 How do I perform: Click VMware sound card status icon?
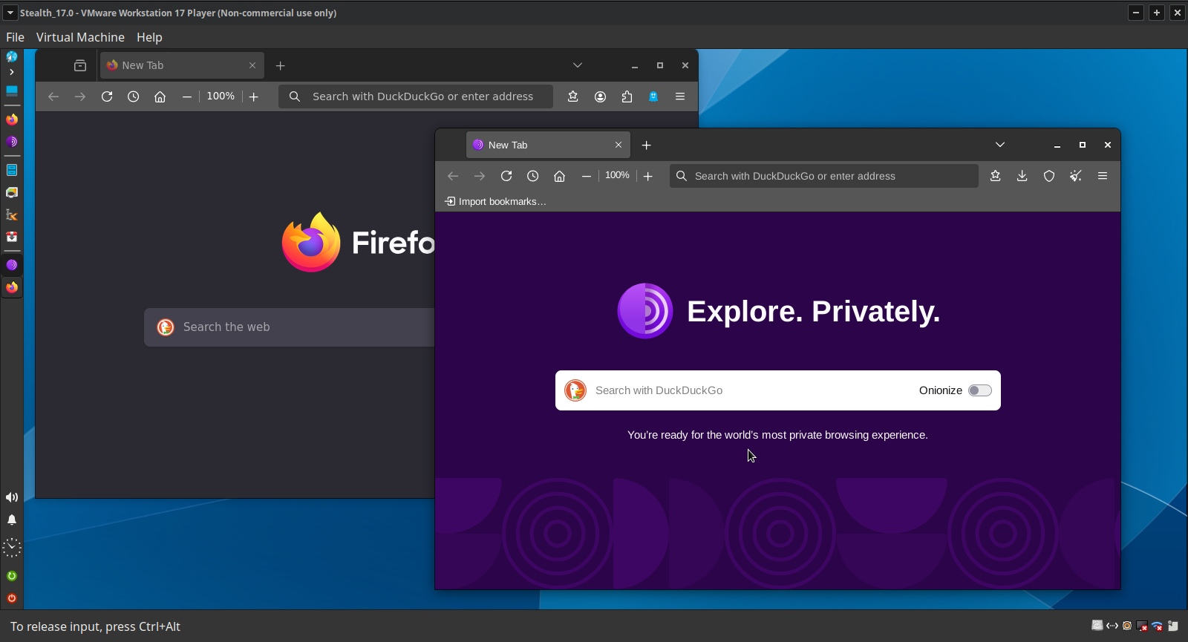point(1127,626)
